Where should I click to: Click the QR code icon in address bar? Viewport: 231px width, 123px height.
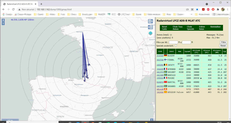(x=192, y=10)
